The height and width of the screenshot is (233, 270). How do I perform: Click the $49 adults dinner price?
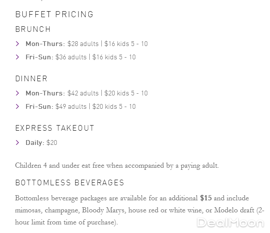(x=71, y=106)
